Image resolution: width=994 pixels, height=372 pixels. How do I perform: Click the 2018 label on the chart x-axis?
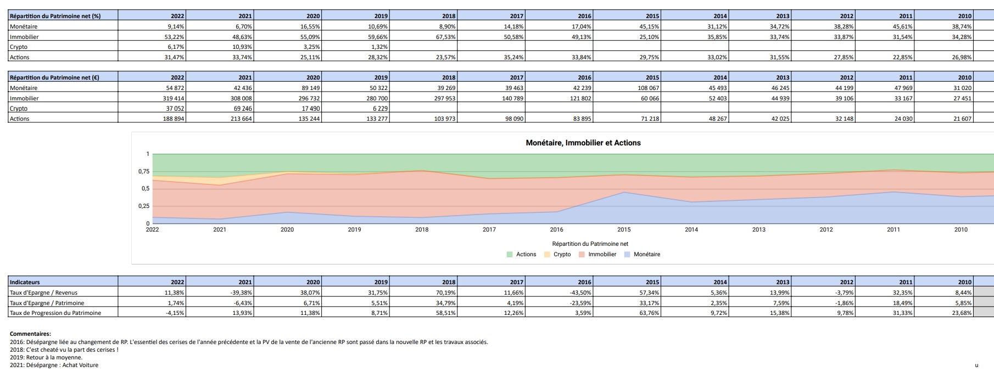pyautogui.click(x=422, y=229)
